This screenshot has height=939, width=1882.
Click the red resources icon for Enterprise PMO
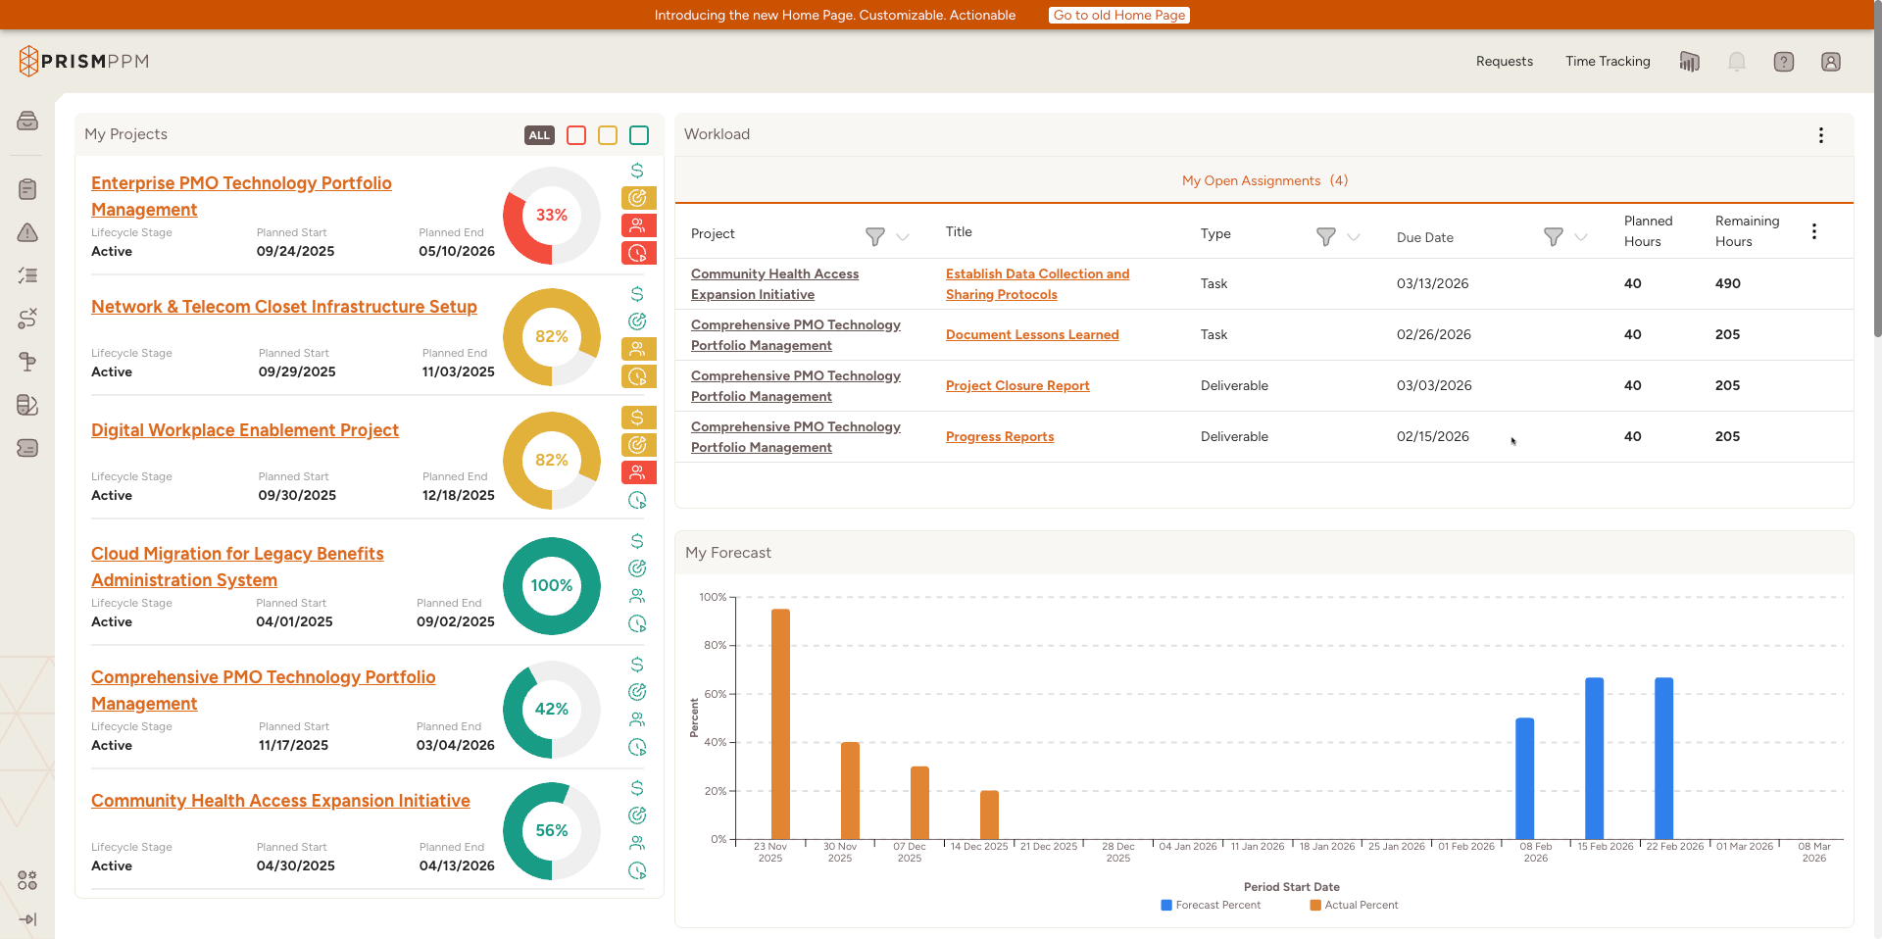638,225
